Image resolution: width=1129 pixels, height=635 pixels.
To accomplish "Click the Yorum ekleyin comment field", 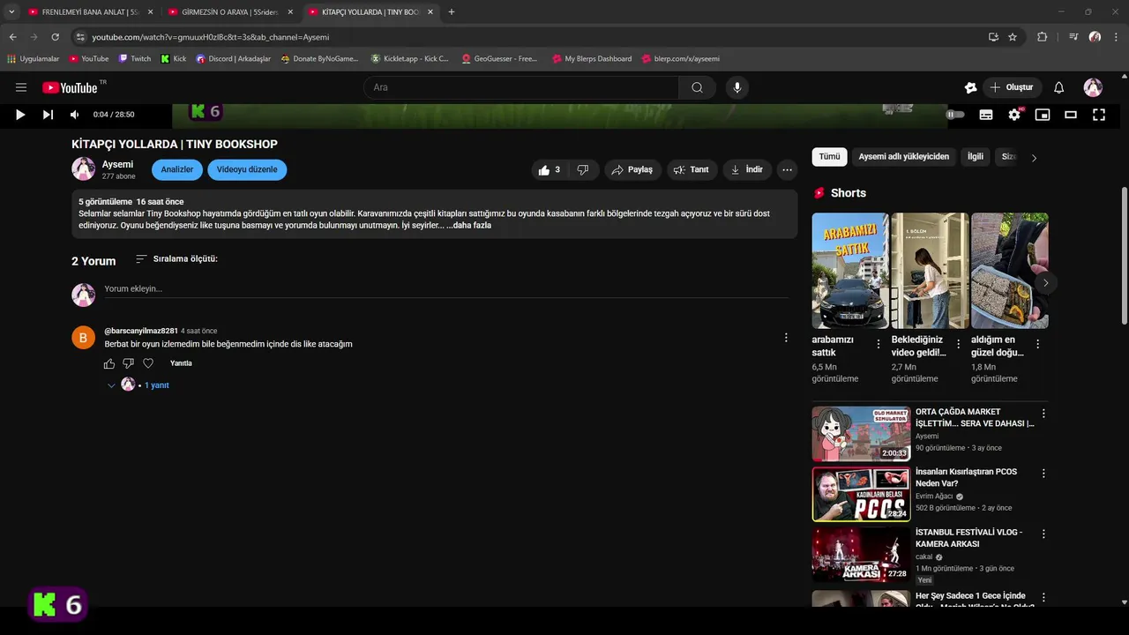I will tap(445, 288).
